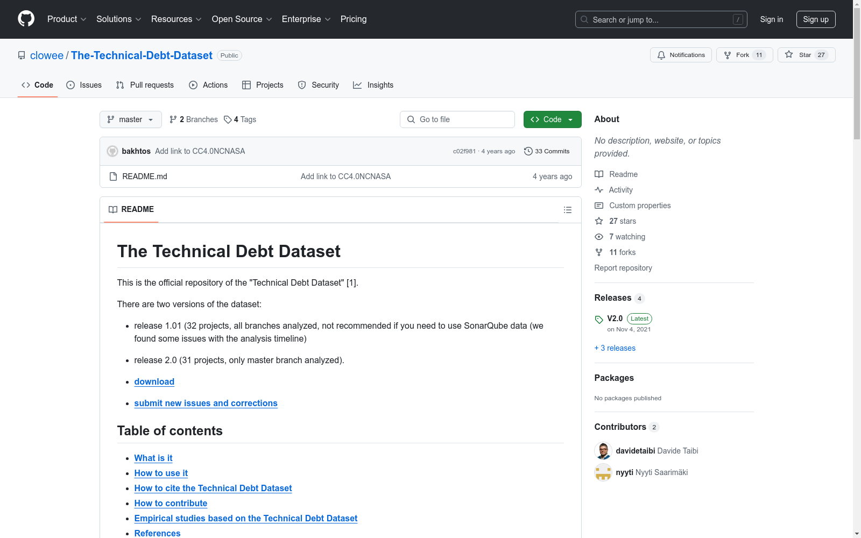This screenshot has width=861, height=538.
Task: Click the forks icon in About
Action: pos(599,252)
